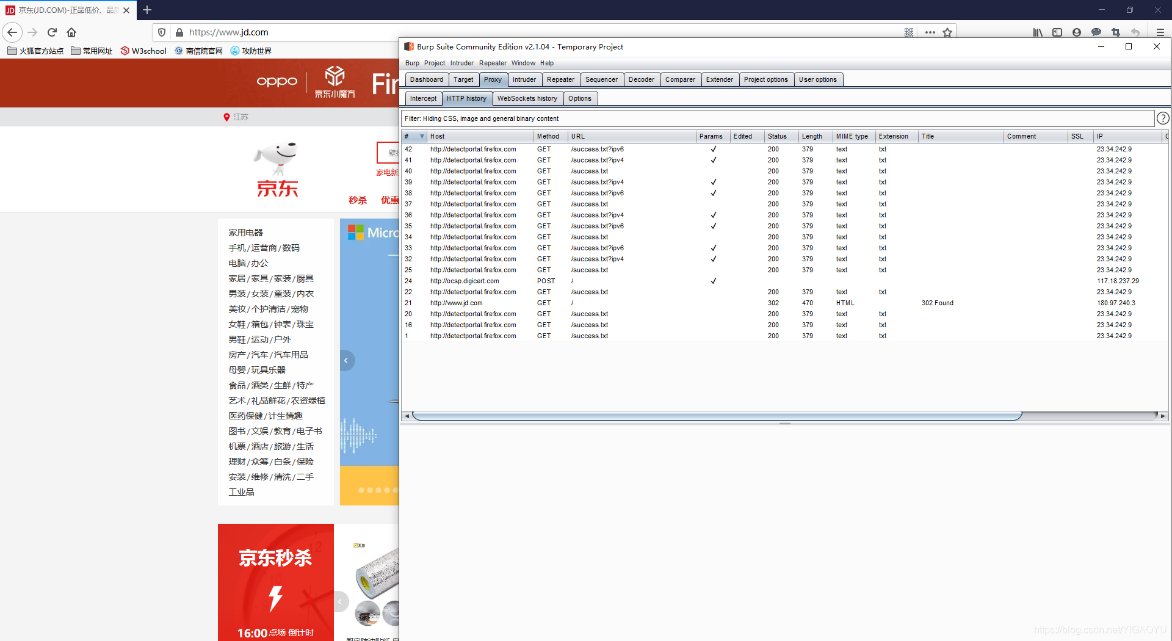Open Proxy Options sub-tab
1172x641 pixels.
[x=580, y=98]
